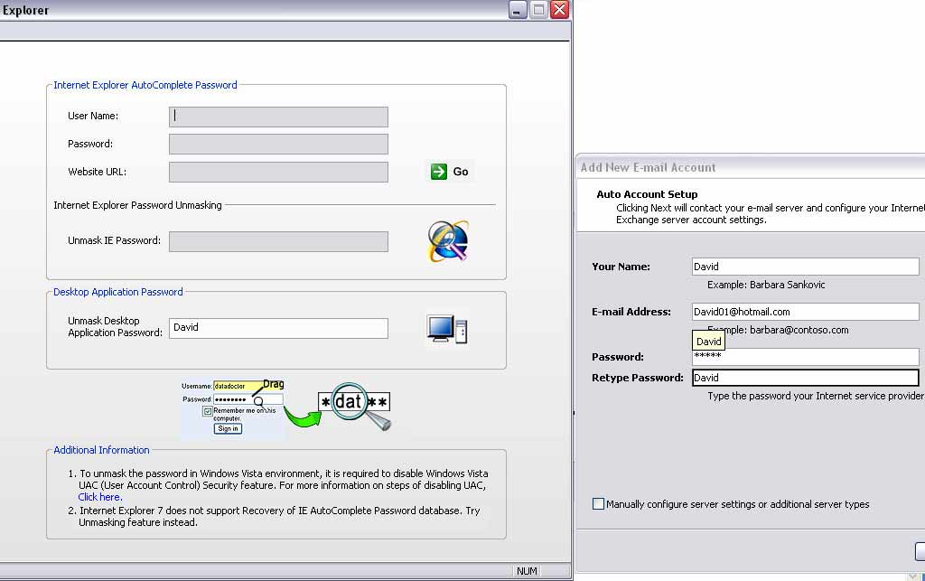
Task: Maximize the Explorer window
Action: [538, 10]
